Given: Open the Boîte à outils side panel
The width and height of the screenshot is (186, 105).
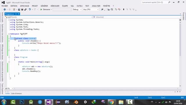Looking at the screenshot, I should [3, 17].
